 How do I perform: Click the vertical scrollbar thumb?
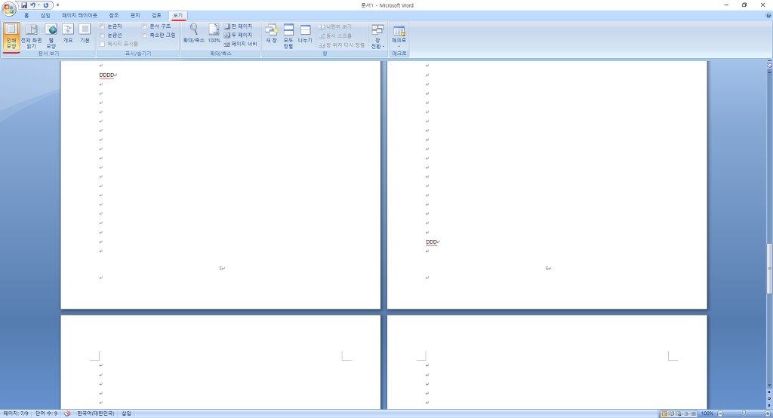point(769,269)
